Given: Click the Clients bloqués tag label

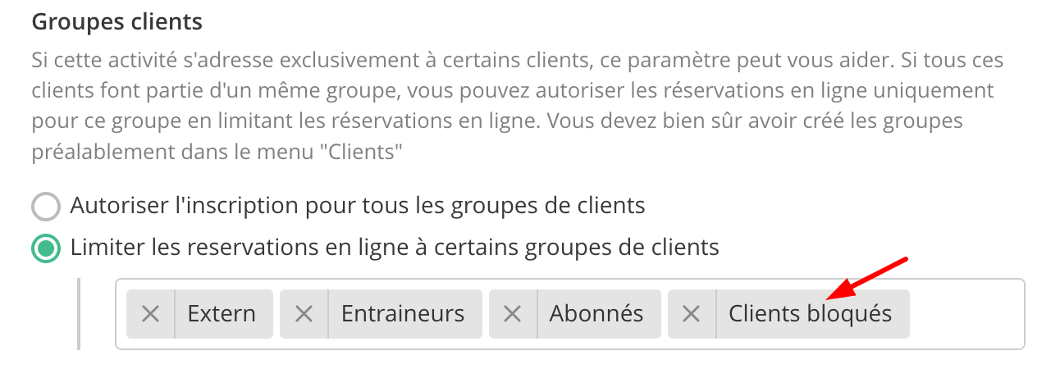Looking at the screenshot, I should tap(811, 314).
